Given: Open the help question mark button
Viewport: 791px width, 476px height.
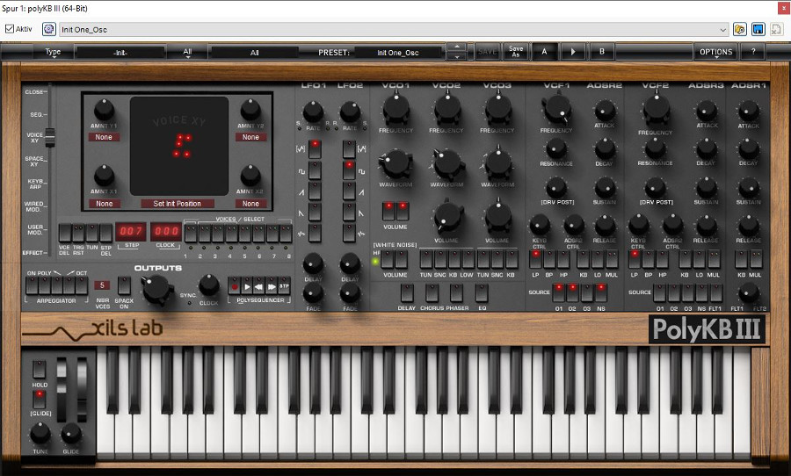Looking at the screenshot, I should (x=753, y=52).
